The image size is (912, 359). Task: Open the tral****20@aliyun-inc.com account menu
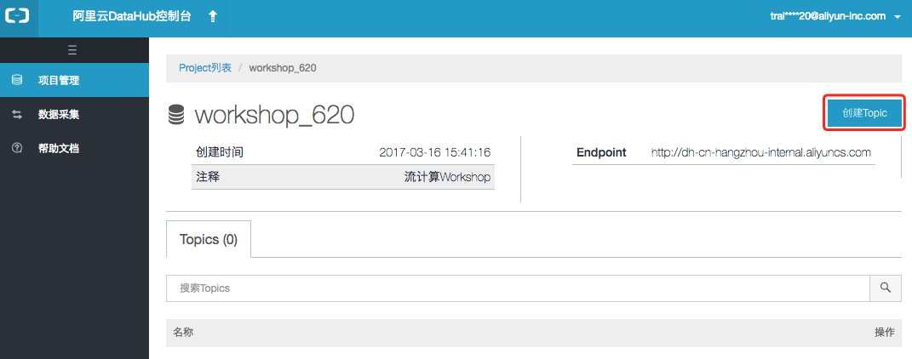point(828,16)
